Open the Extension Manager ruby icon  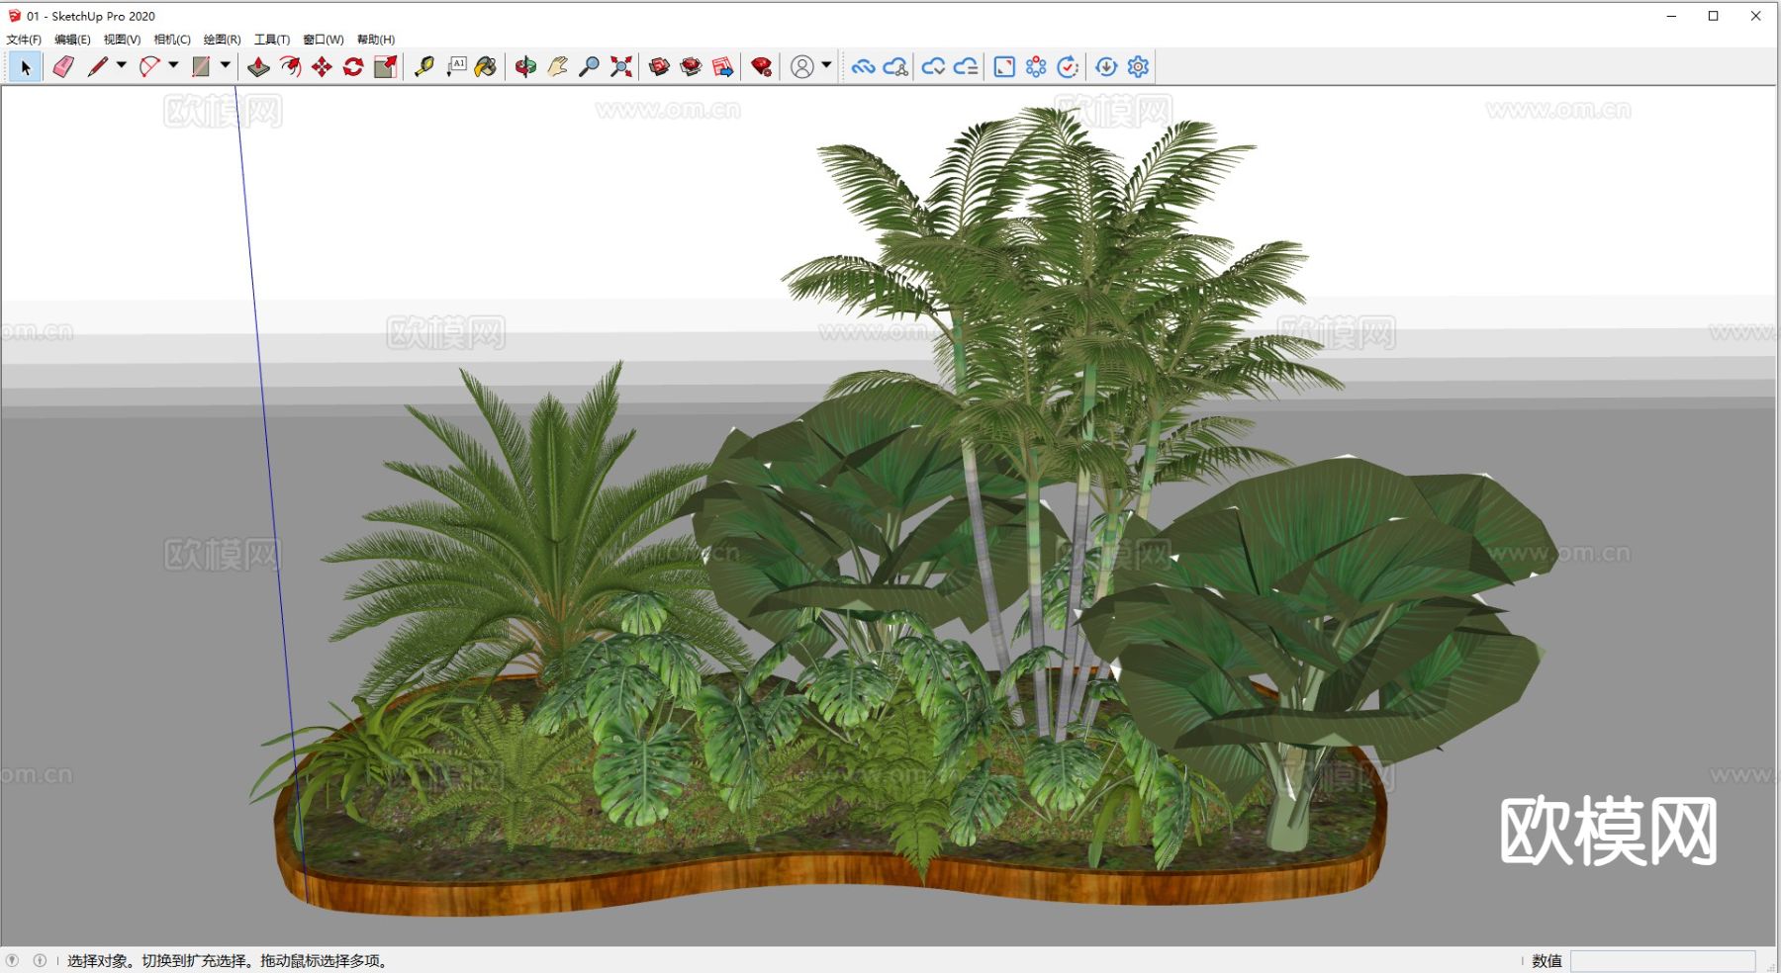(761, 66)
